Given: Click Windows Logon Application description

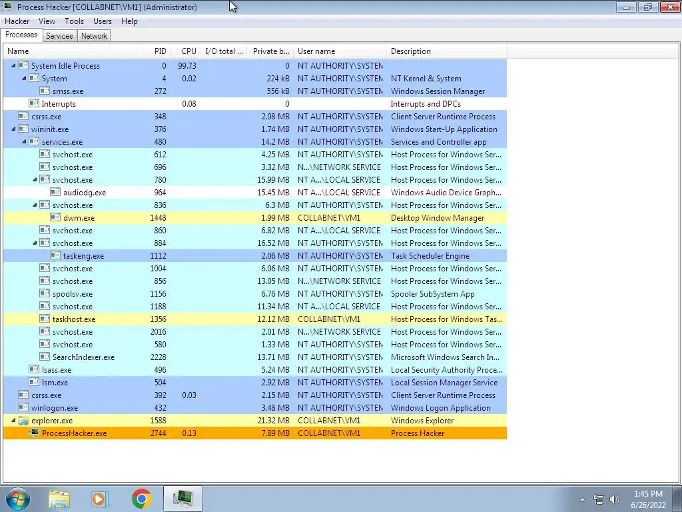Looking at the screenshot, I should click(x=441, y=408).
